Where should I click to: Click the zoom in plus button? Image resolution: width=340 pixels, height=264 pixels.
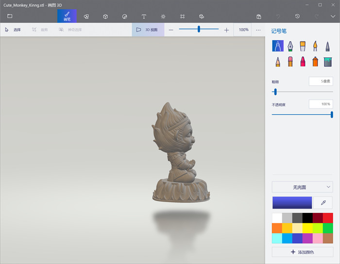click(226, 30)
